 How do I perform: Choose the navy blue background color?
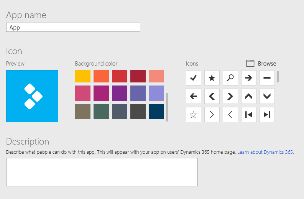(156, 112)
